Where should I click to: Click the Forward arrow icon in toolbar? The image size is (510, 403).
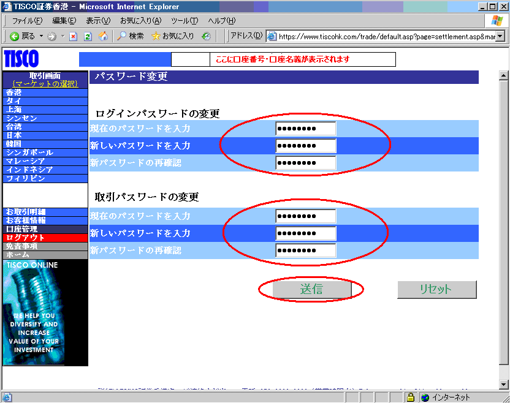51,36
